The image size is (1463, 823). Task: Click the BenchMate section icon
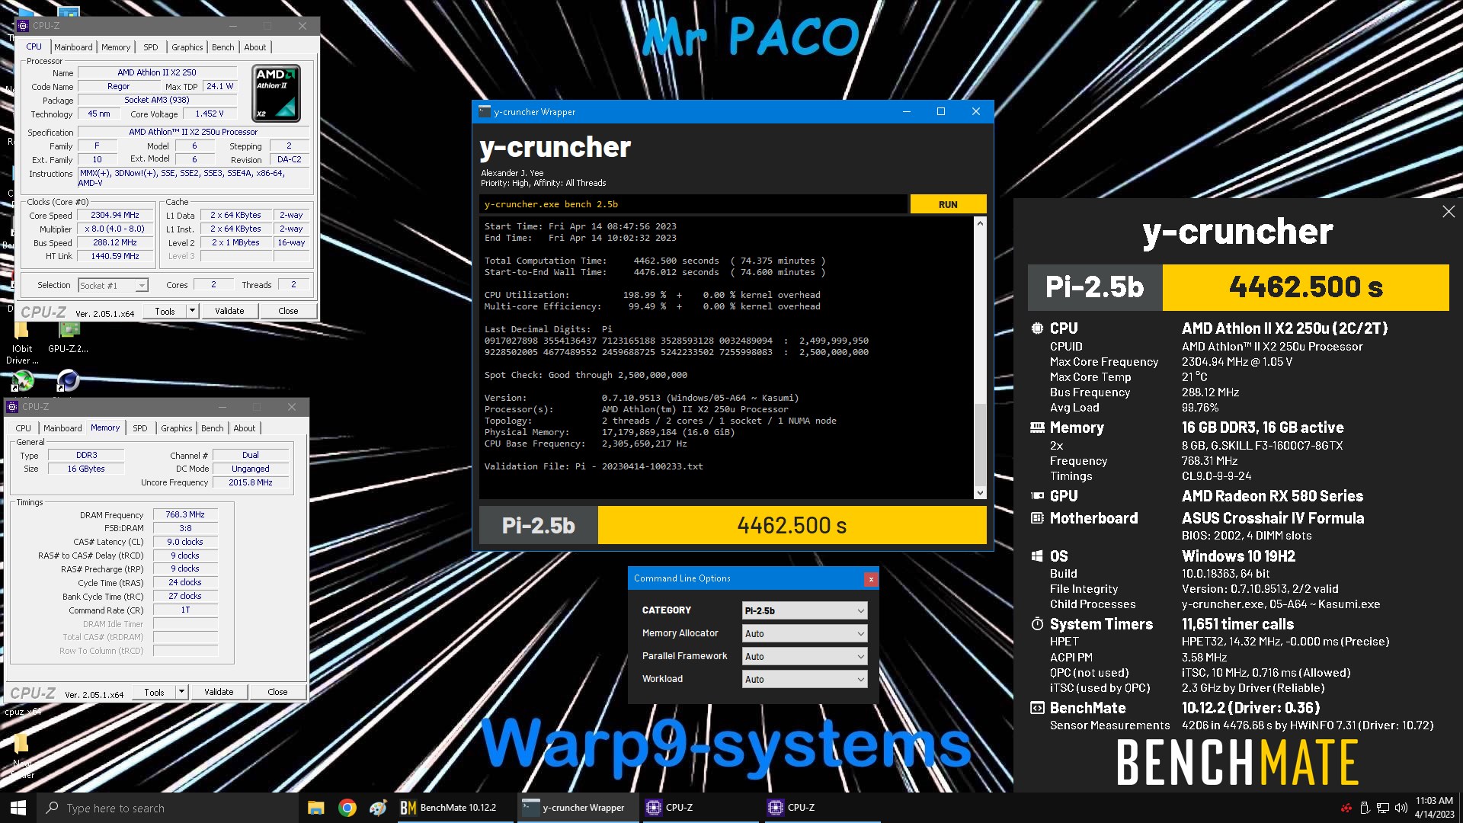click(1037, 708)
